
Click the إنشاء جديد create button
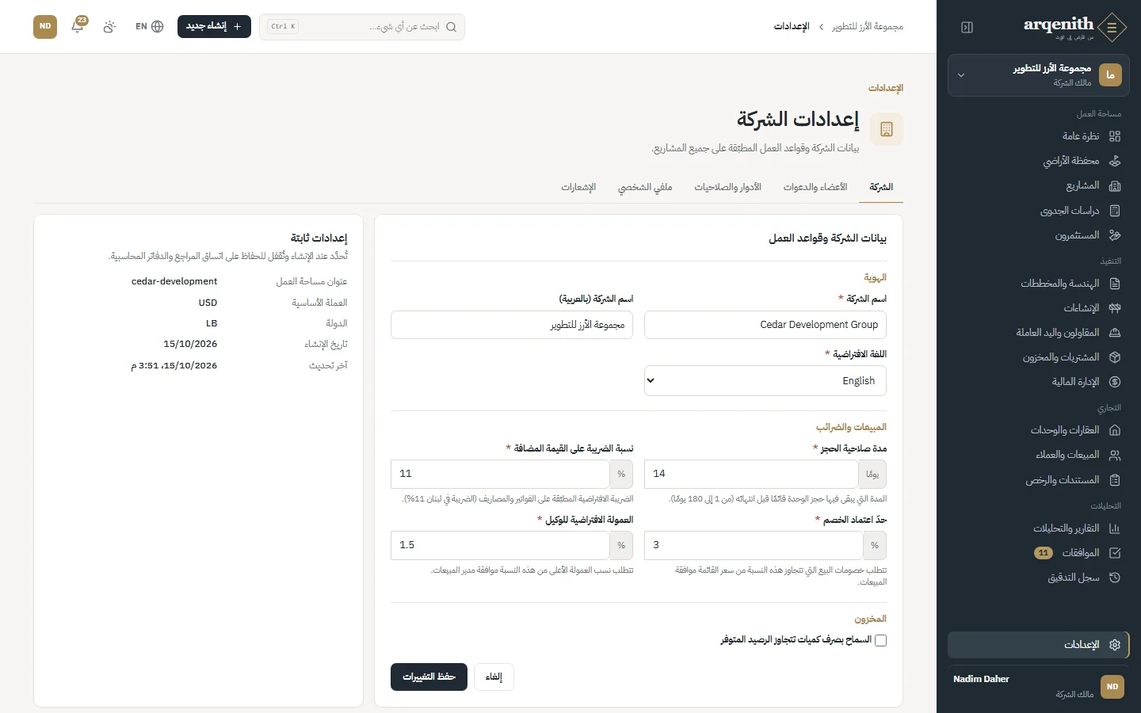214,26
